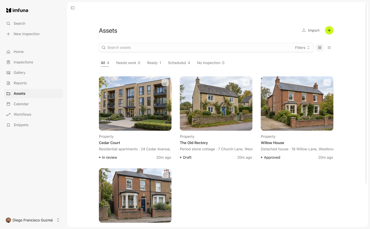Select the Ready tab
Image resolution: width=370 pixels, height=229 pixels.
[154, 63]
